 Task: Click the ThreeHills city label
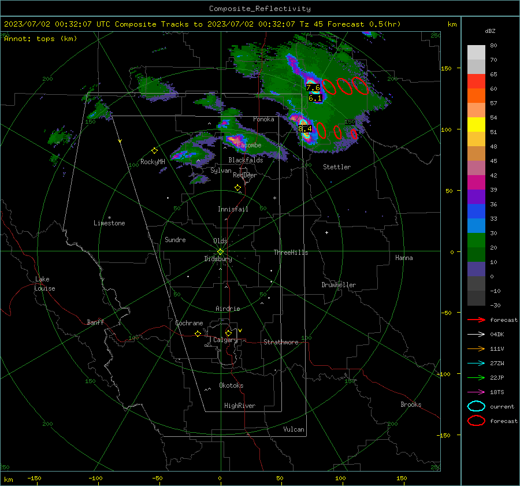coord(291,253)
